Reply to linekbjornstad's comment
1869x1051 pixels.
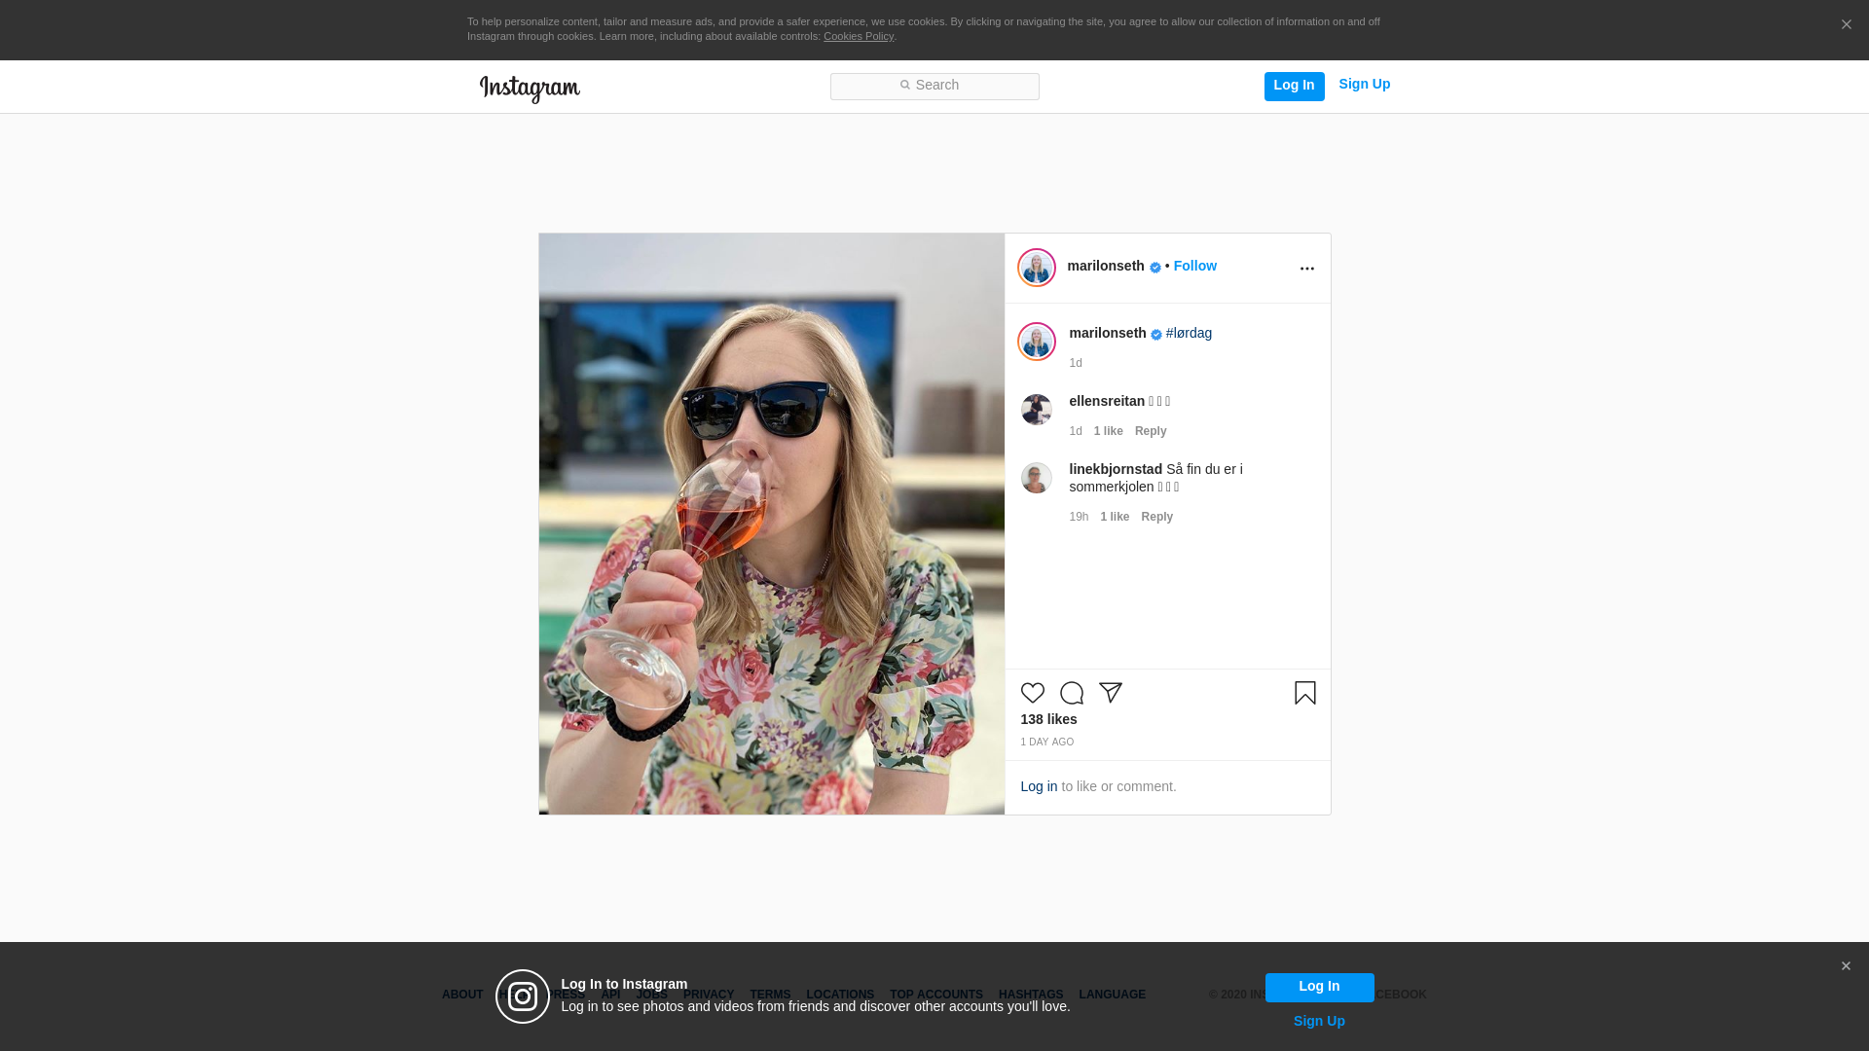coord(1156,517)
